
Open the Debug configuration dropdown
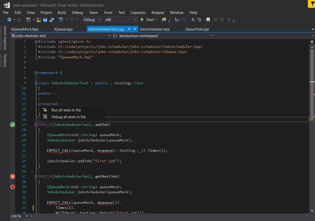(92, 19)
